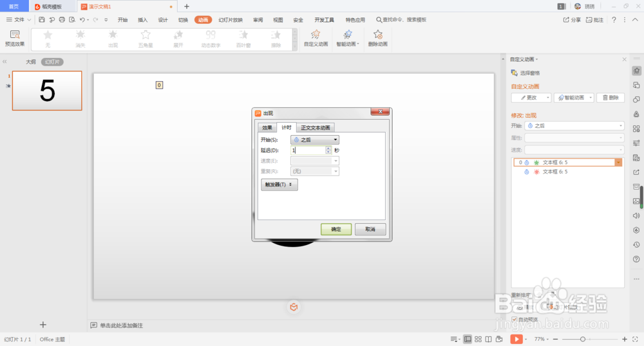Click the zoom slider handle
Viewport: 644px width, 346px height.
[x=582, y=339]
